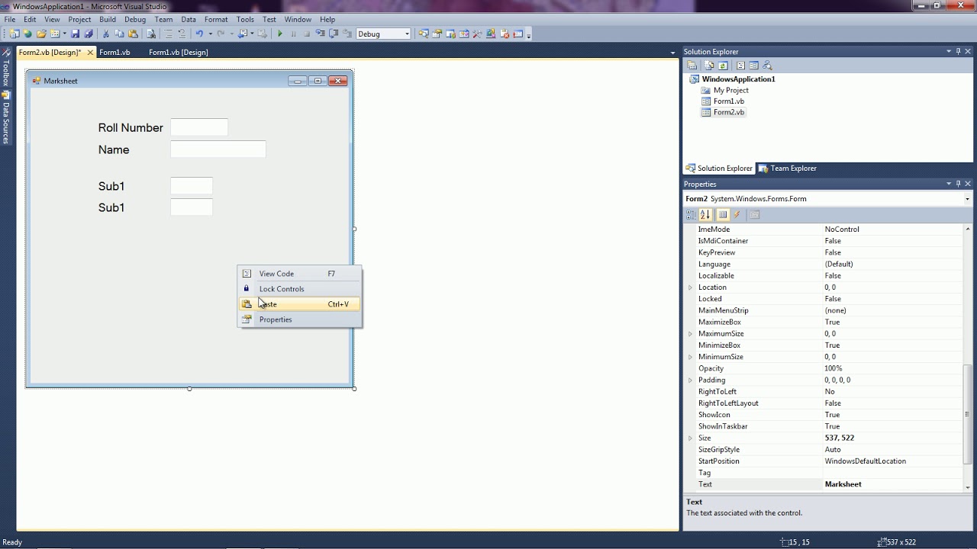Click the Copy toolbar icon
977x549 pixels.
click(x=120, y=34)
